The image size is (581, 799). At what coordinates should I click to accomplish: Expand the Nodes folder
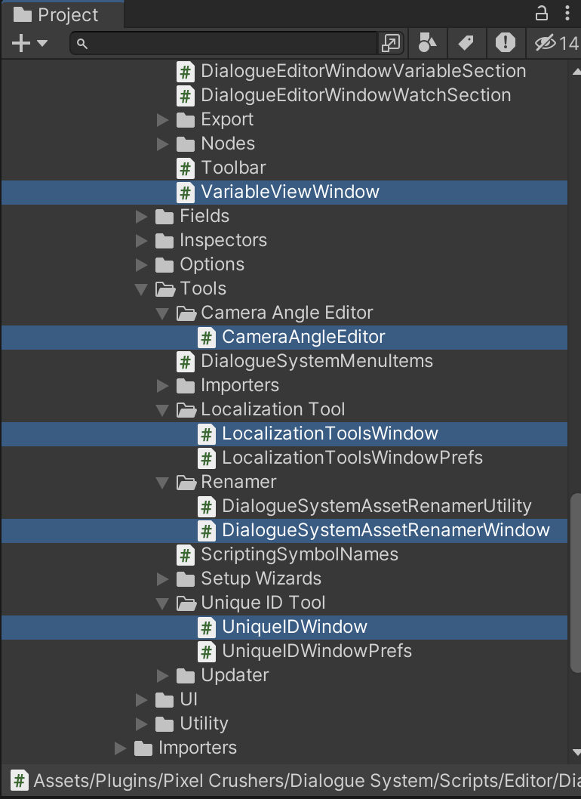[162, 144]
